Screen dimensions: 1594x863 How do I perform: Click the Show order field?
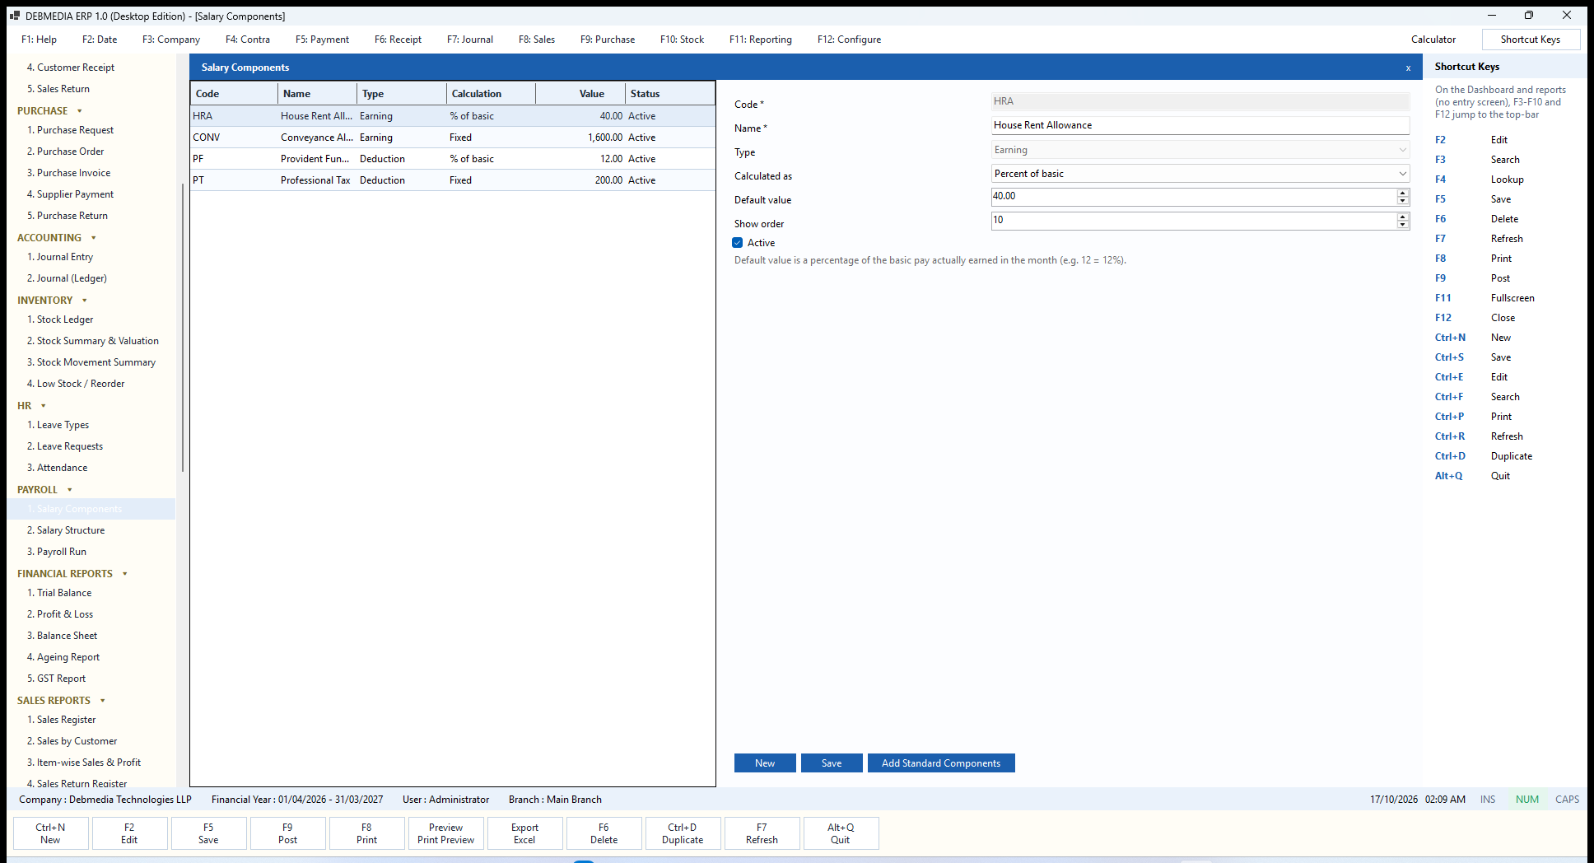pos(1194,221)
